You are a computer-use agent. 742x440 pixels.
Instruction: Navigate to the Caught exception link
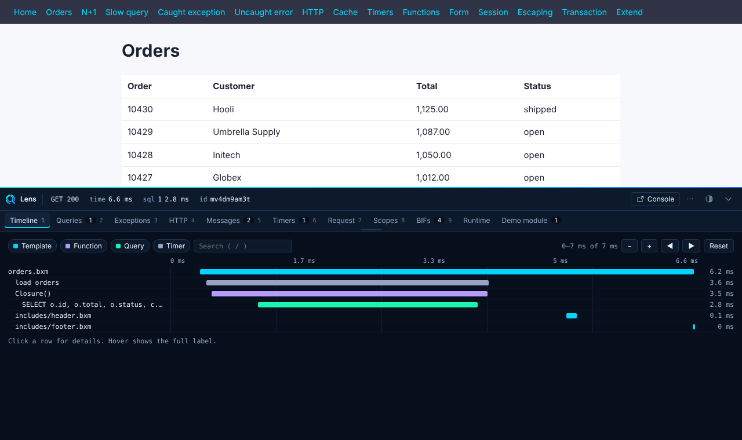coord(191,12)
